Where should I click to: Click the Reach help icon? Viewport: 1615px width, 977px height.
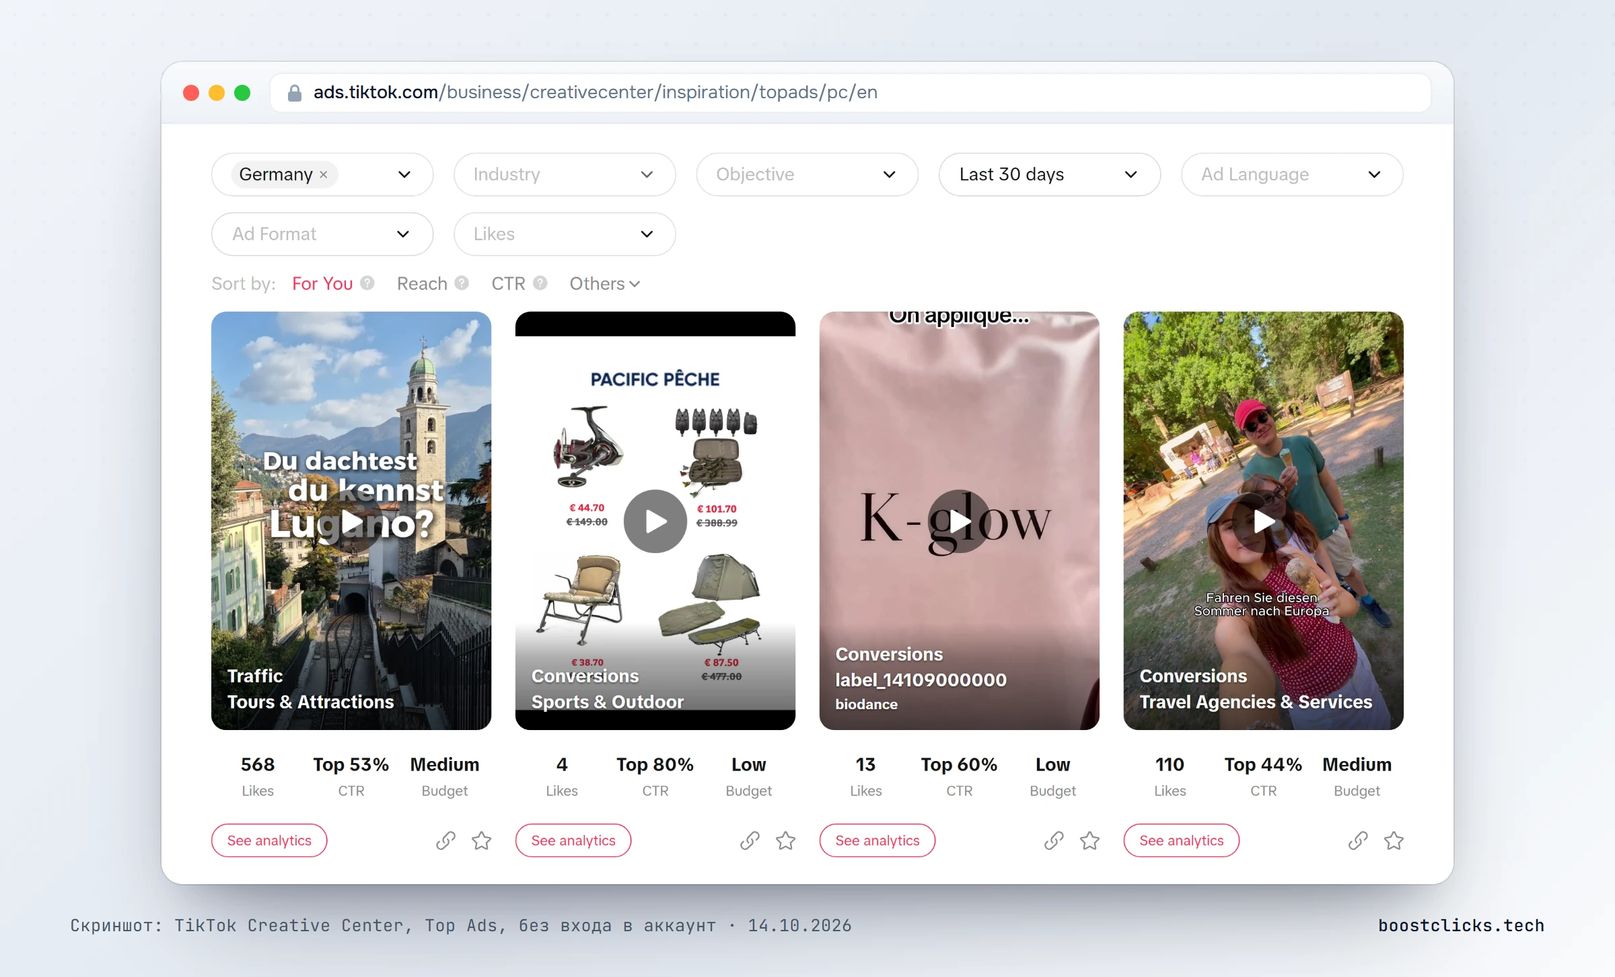coord(462,283)
